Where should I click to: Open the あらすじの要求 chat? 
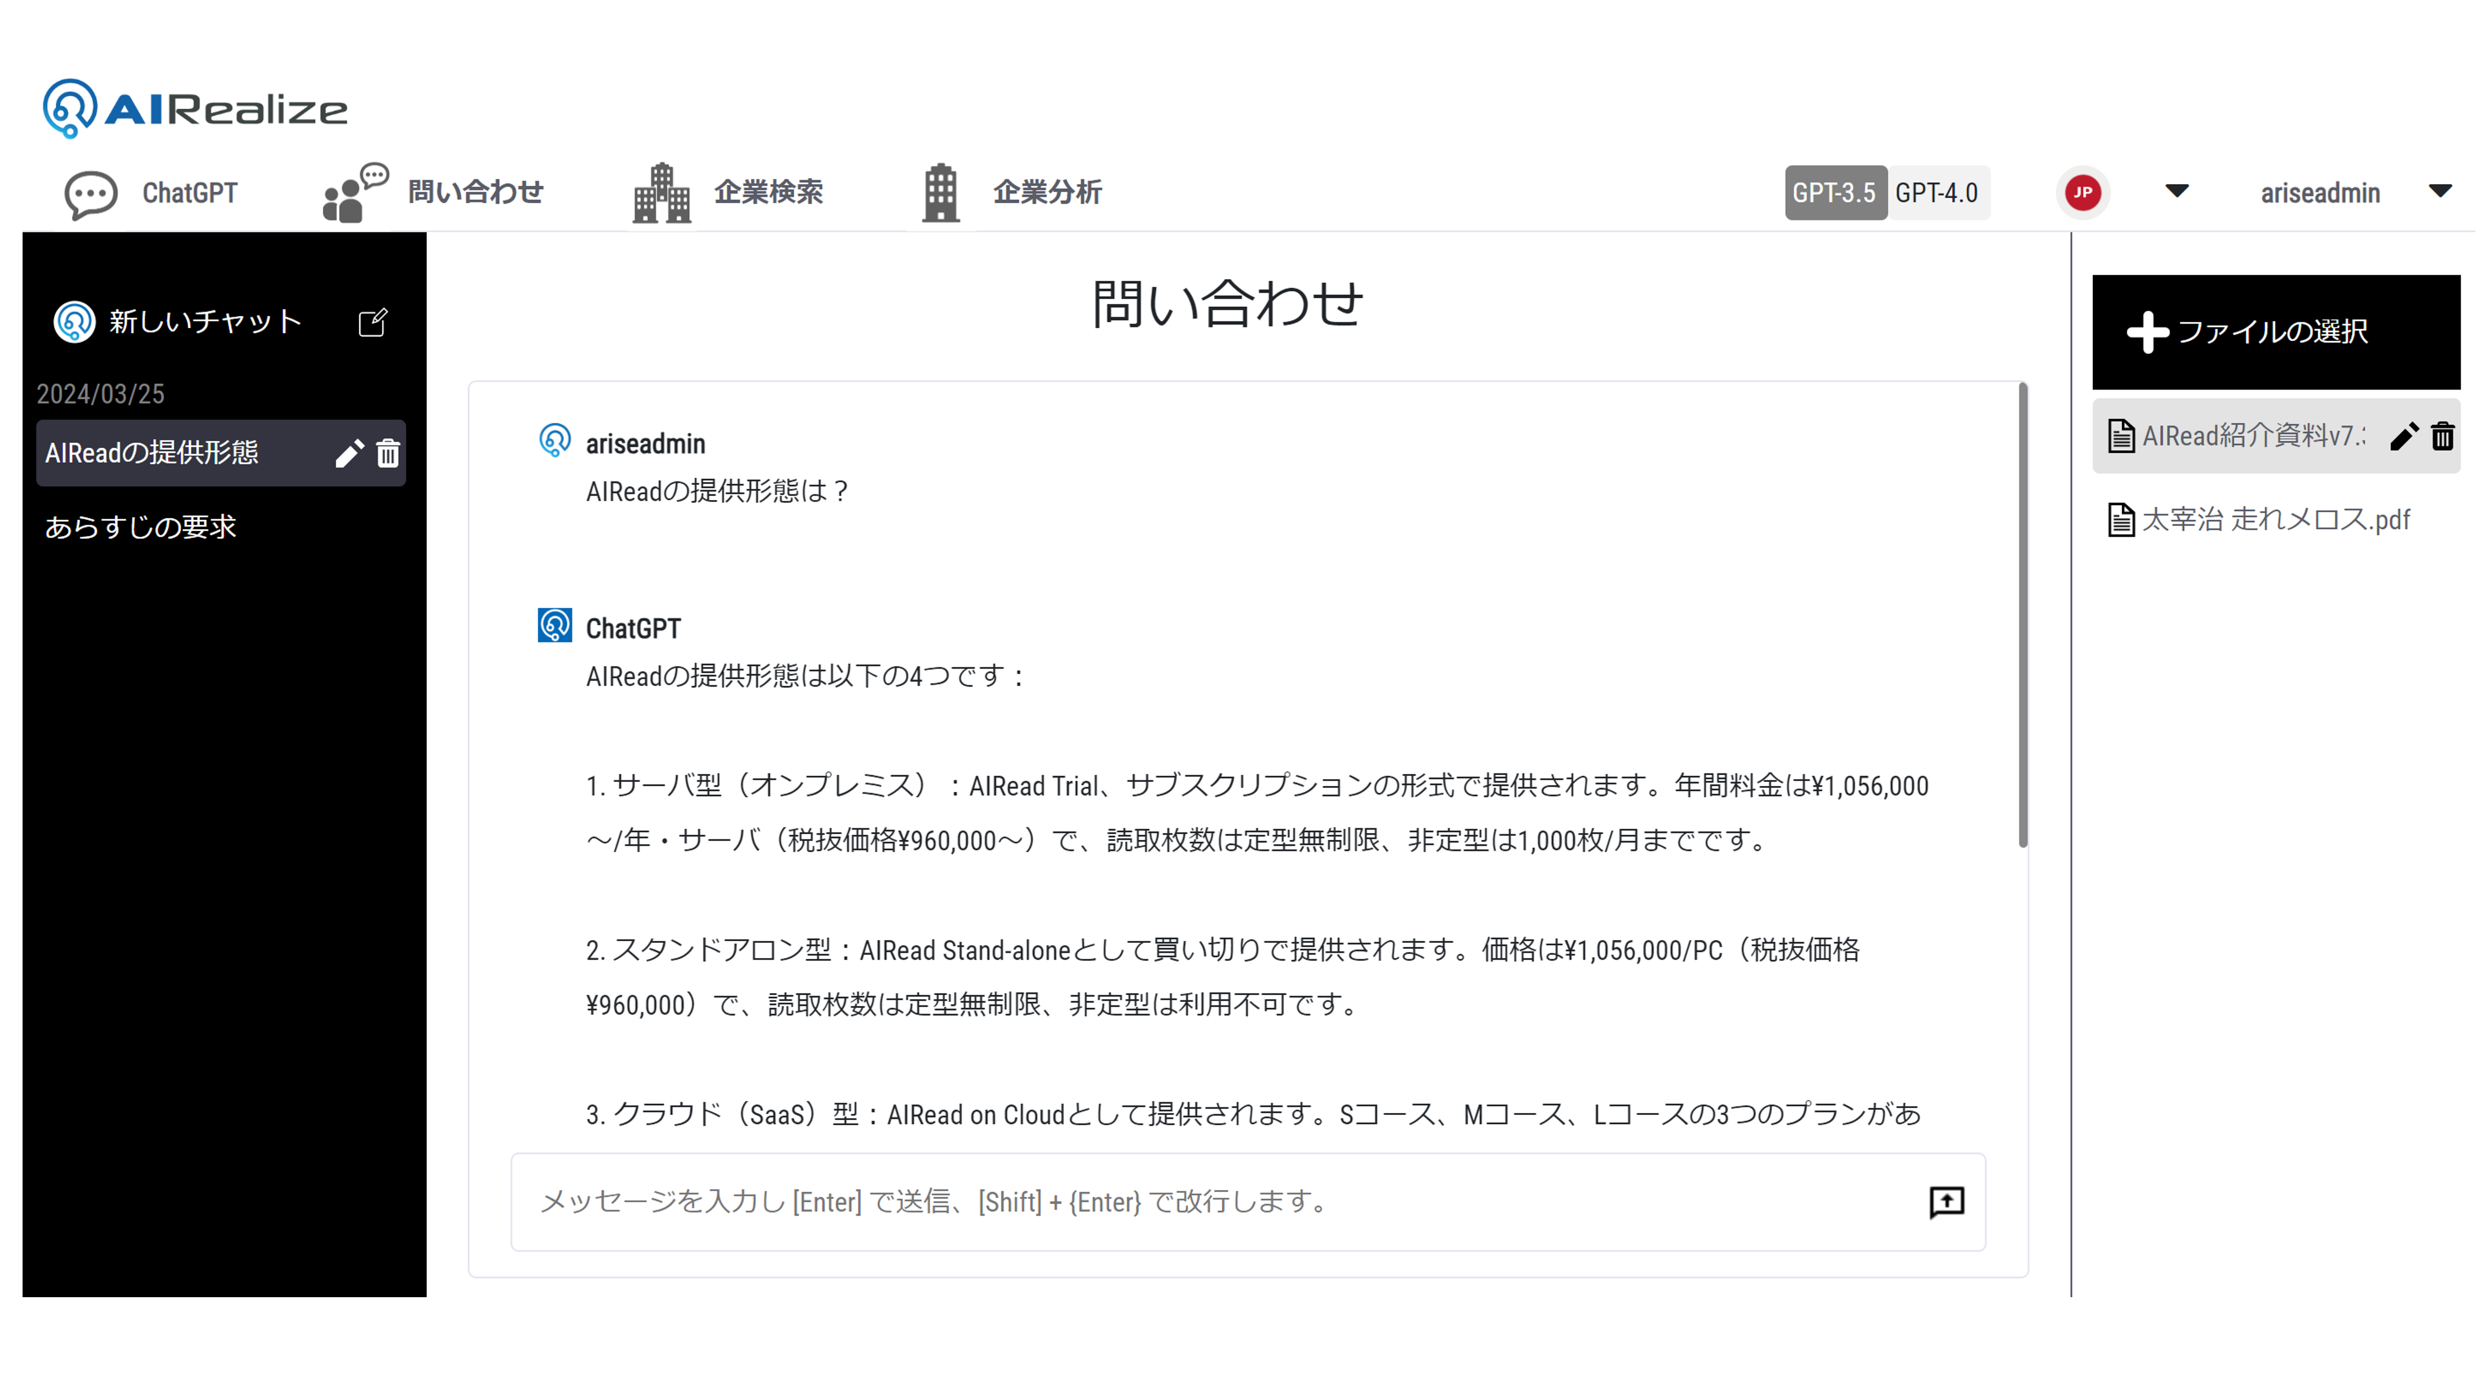point(141,527)
